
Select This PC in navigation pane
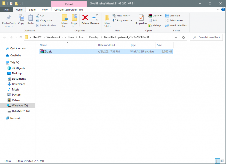pos(12,63)
